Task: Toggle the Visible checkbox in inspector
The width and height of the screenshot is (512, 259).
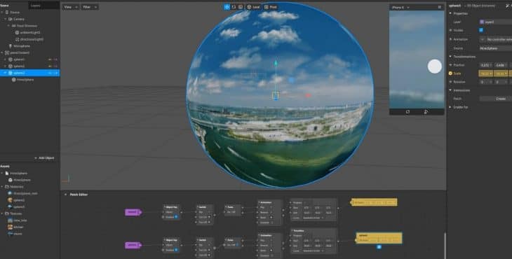Action: (x=481, y=30)
